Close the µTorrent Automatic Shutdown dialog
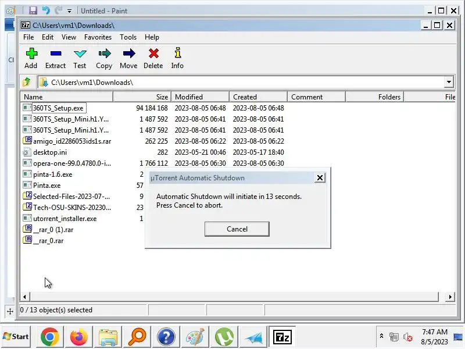Screen dimensions: 465x349 tap(320, 178)
